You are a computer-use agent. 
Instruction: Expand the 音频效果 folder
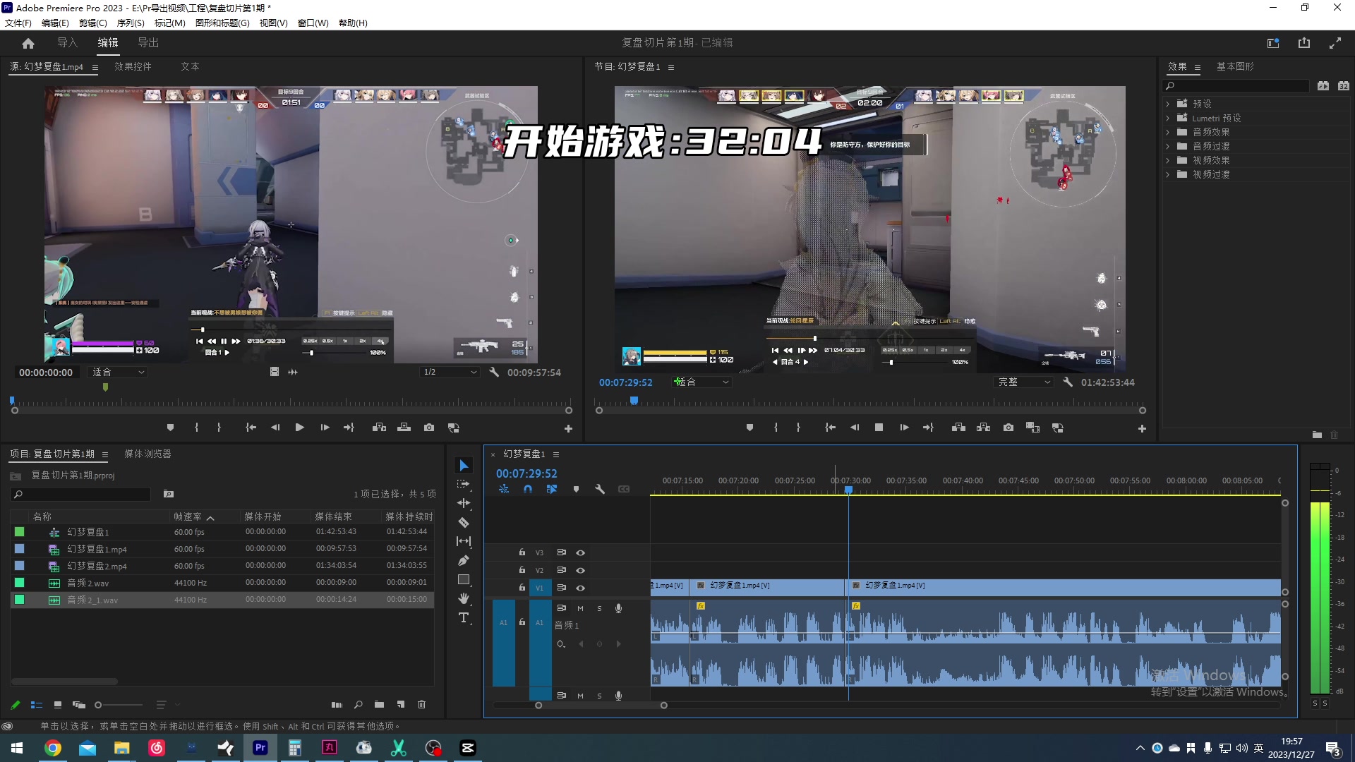pos(1167,132)
